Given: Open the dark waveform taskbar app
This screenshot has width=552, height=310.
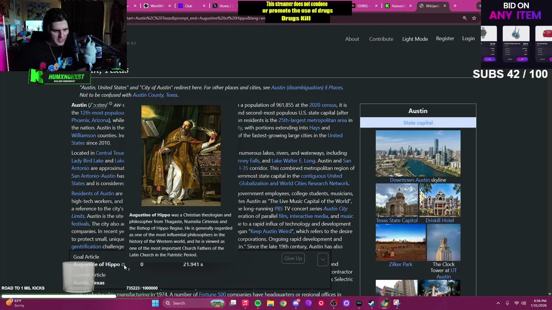Looking at the screenshot, I should pos(359,303).
